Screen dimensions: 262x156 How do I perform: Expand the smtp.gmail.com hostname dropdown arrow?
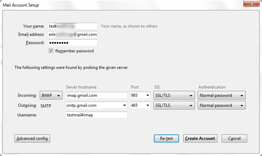coord(124,105)
